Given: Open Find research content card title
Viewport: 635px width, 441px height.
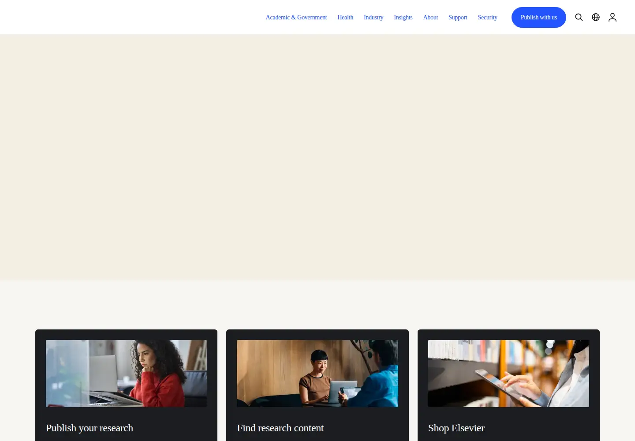Looking at the screenshot, I should click(280, 428).
